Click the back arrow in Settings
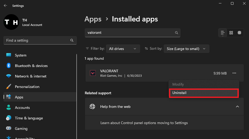Image resolution: width=249 pixels, height=139 pixels. coord(5,5)
